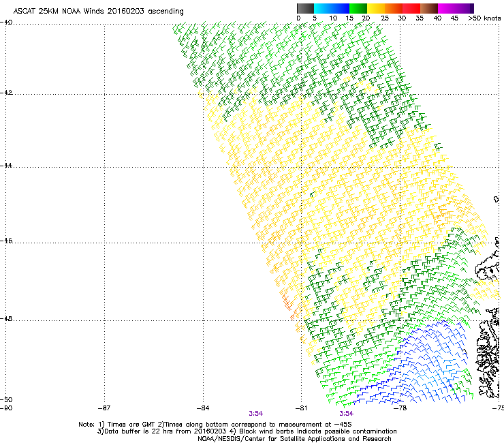Click the '>50 knots' legend label
504x443 pixels.
click(x=484, y=18)
